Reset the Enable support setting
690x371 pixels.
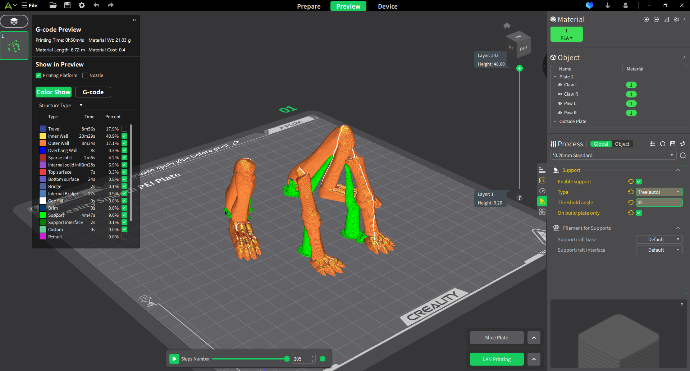click(x=631, y=182)
